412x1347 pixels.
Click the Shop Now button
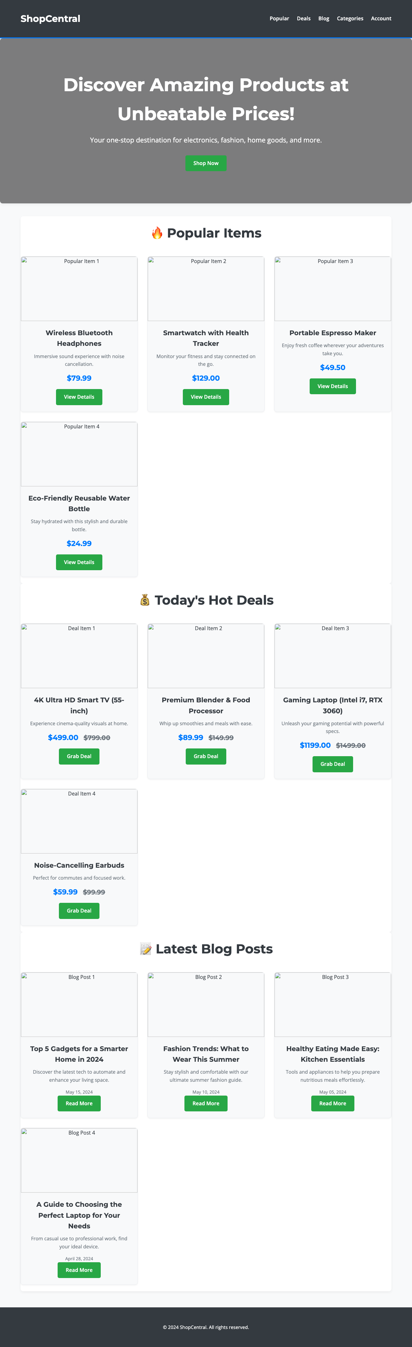coord(206,163)
